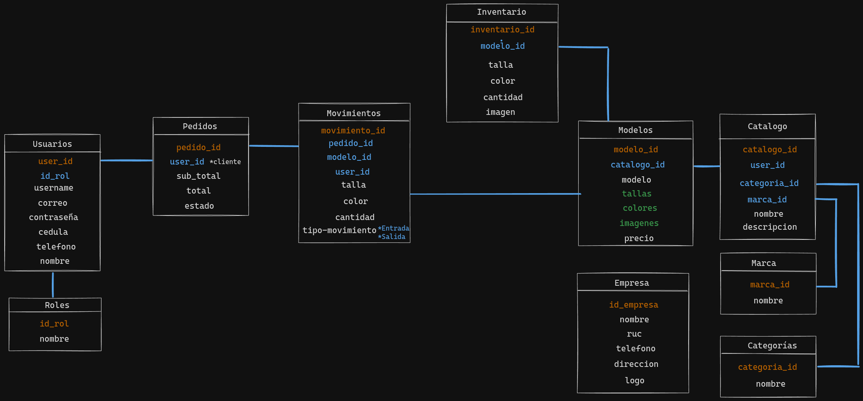The height and width of the screenshot is (401, 863).
Task: Click the precio field
Action: pos(639,238)
